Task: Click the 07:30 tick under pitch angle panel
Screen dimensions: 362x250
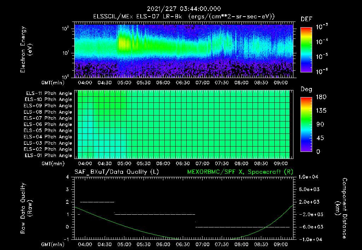Action: coord(222,163)
